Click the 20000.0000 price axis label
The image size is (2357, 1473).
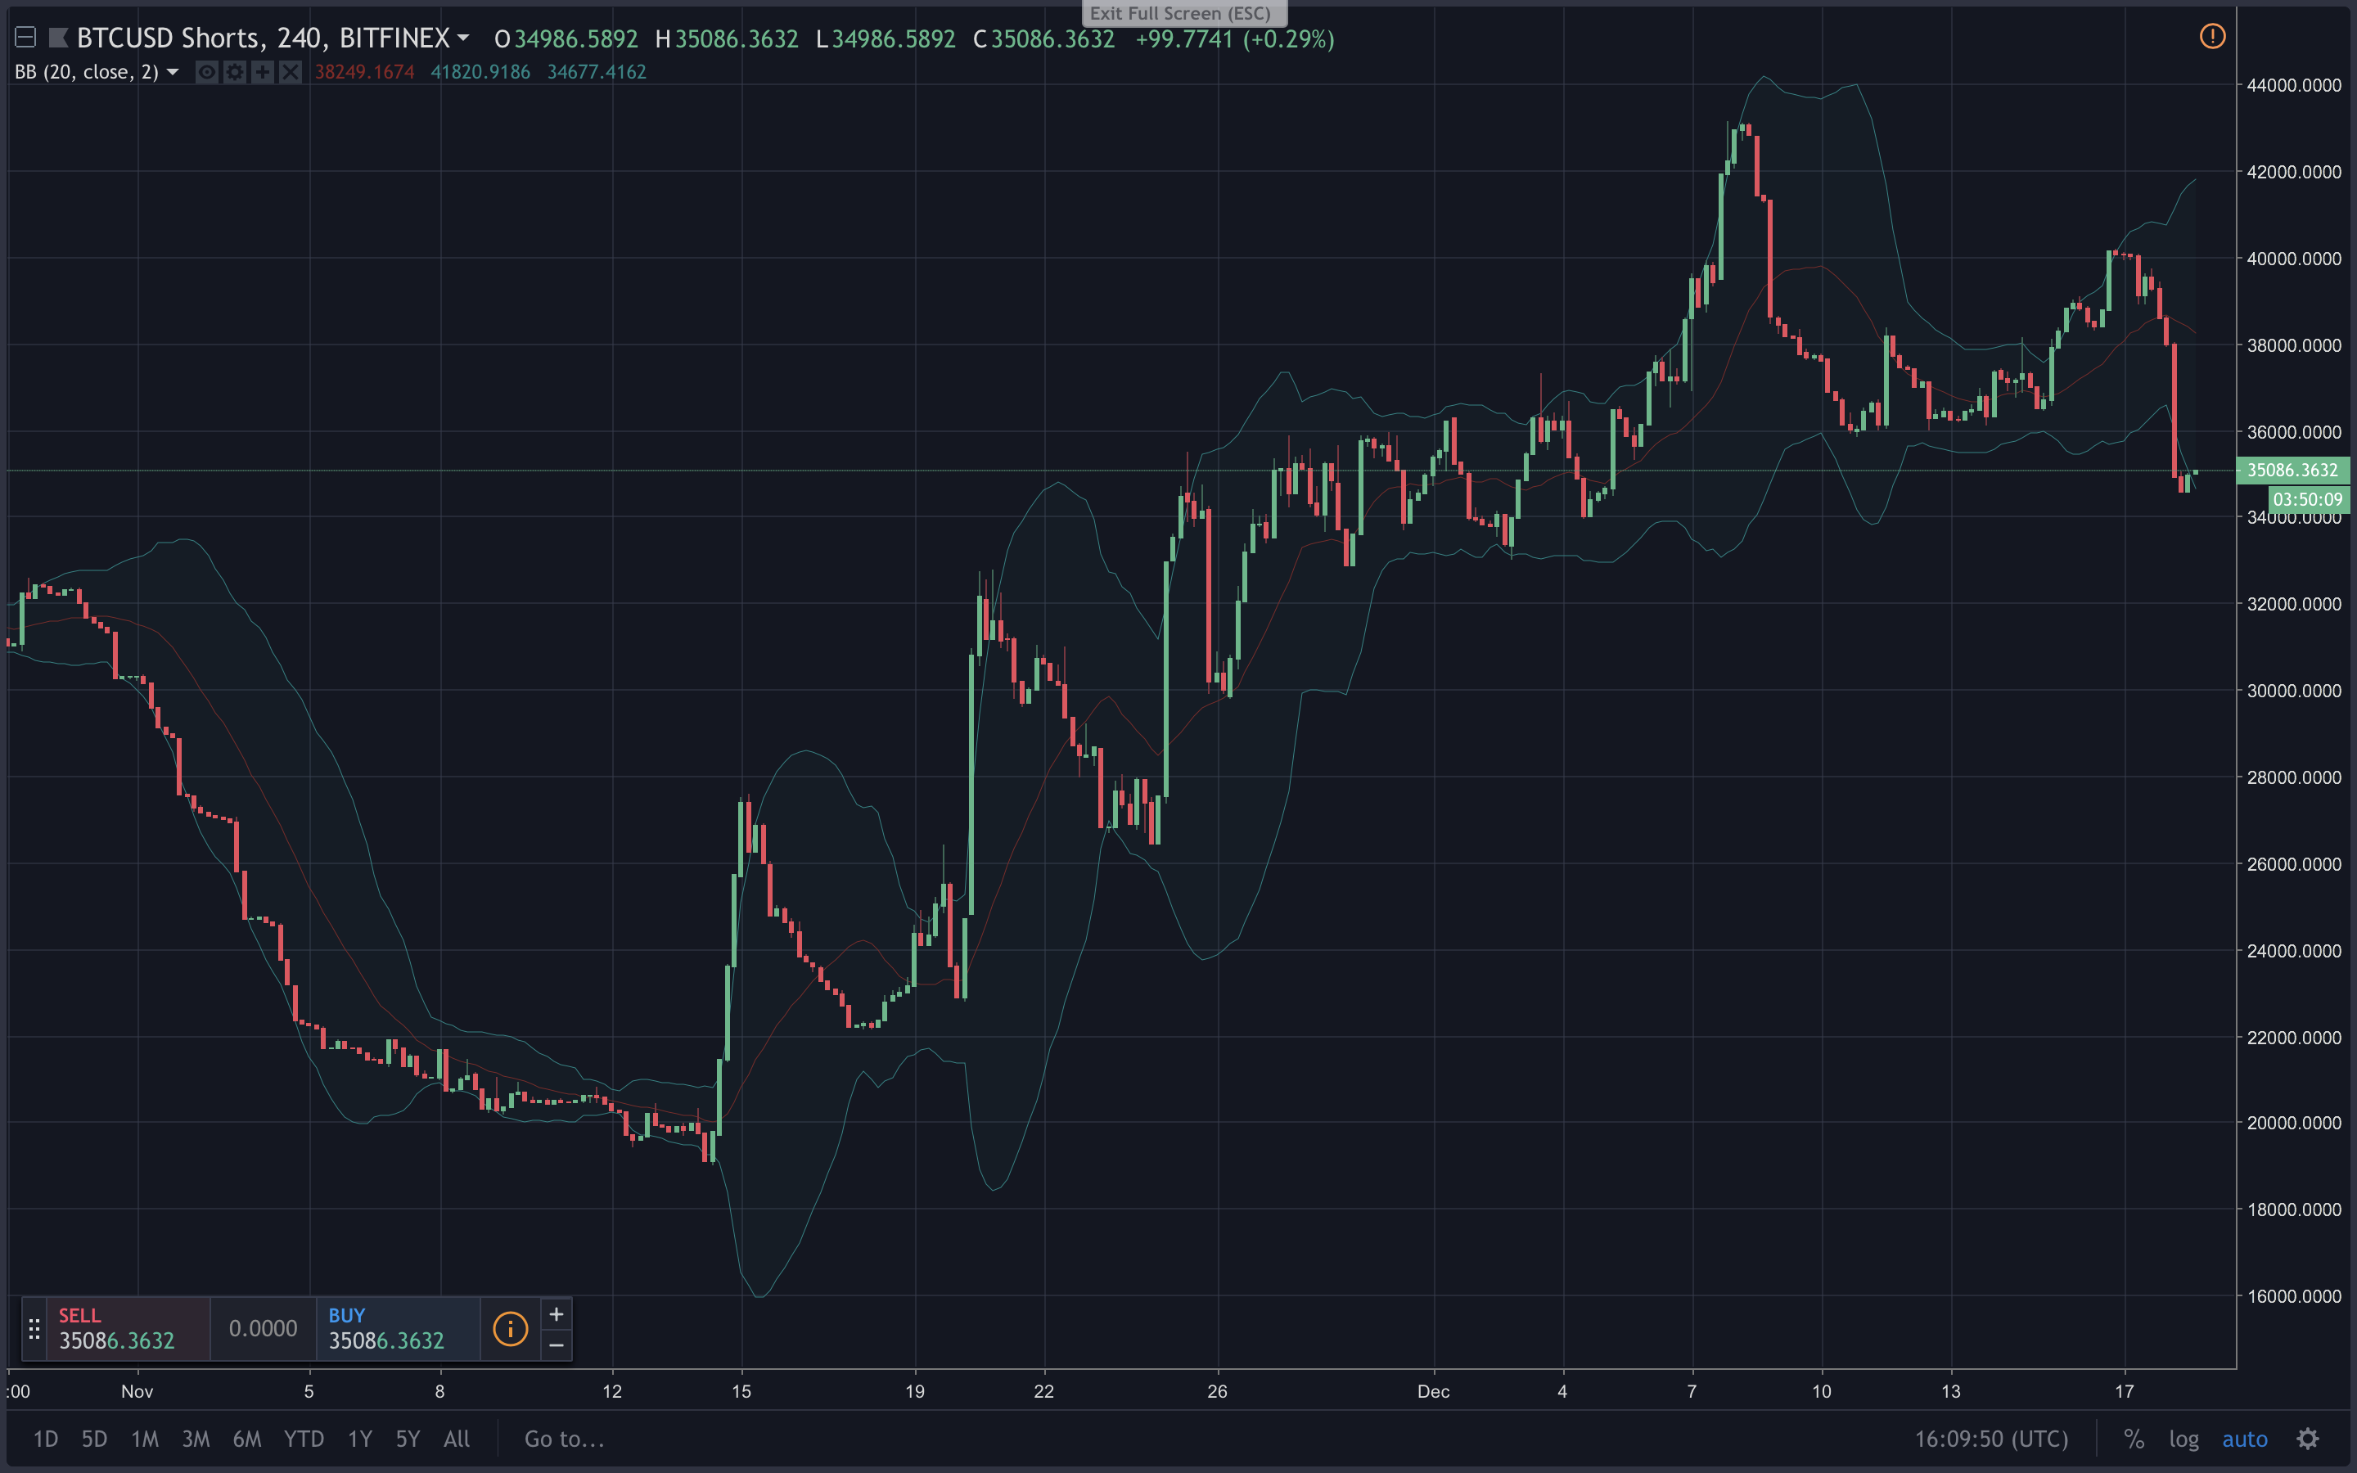(x=2294, y=1124)
